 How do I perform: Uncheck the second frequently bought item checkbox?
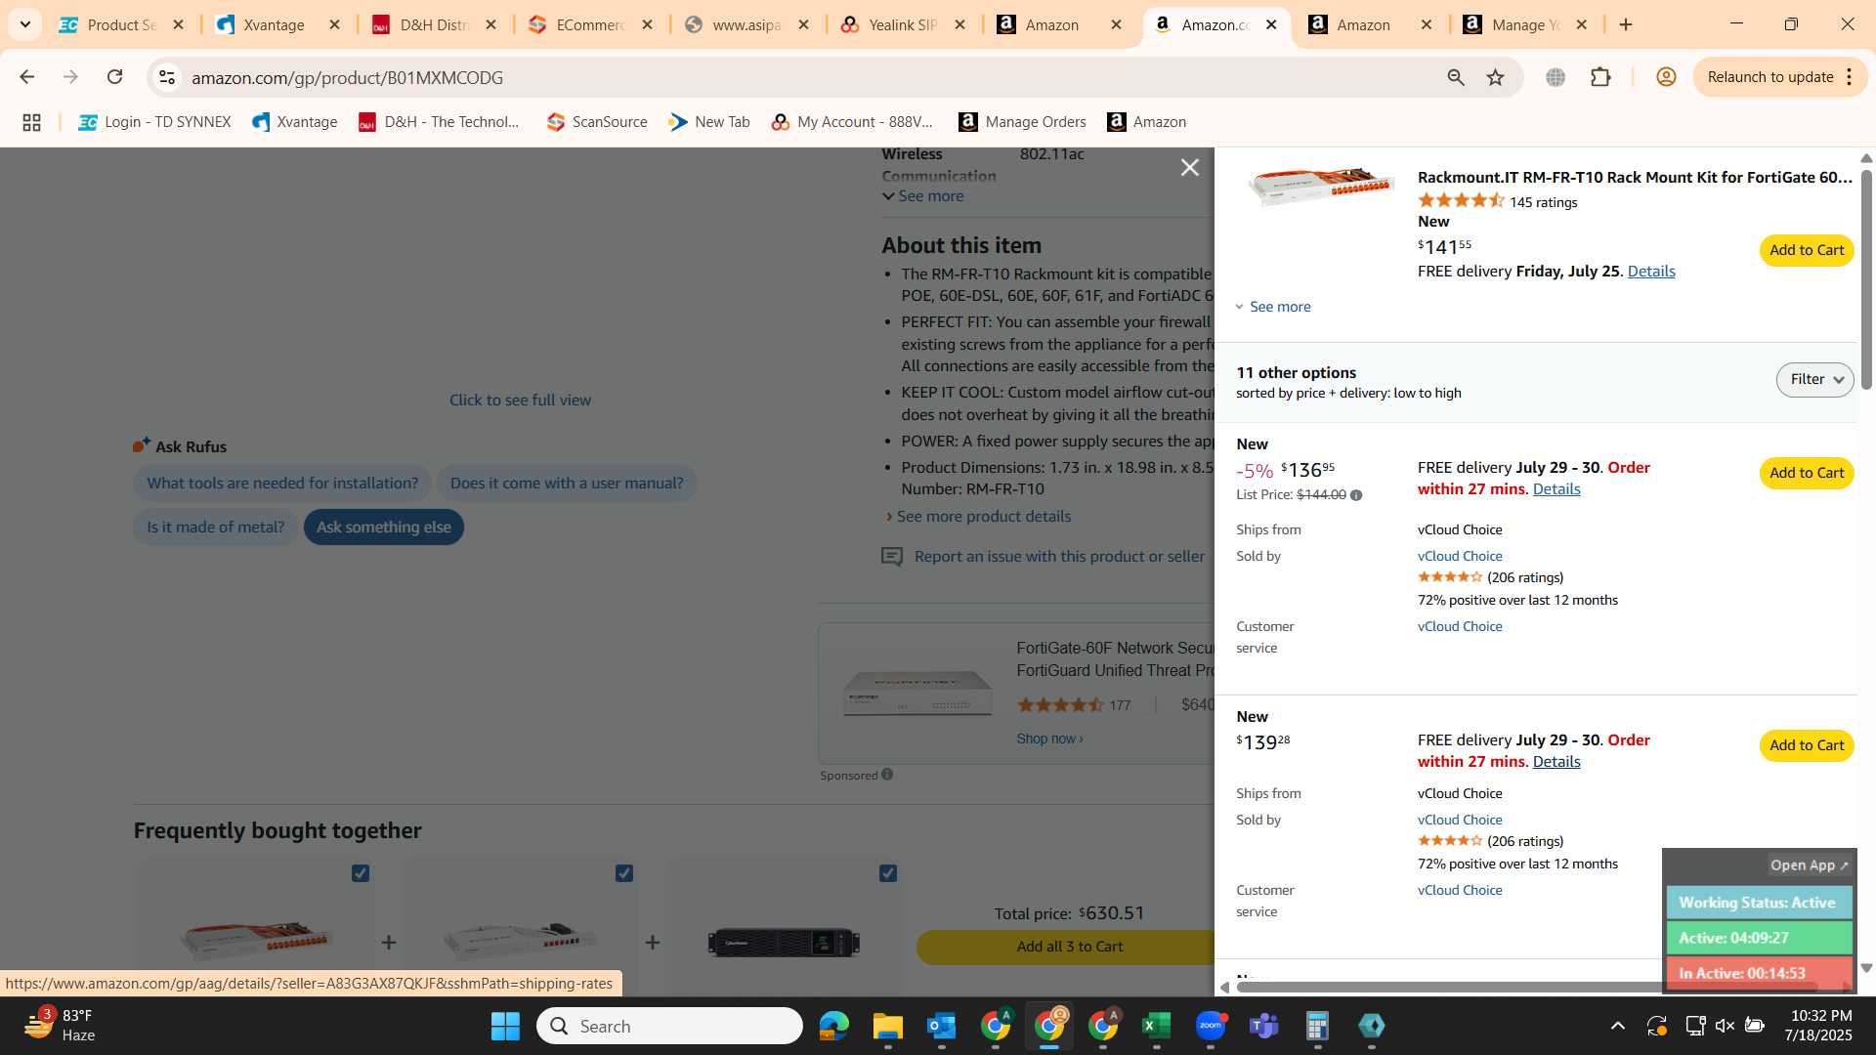pos(624,873)
